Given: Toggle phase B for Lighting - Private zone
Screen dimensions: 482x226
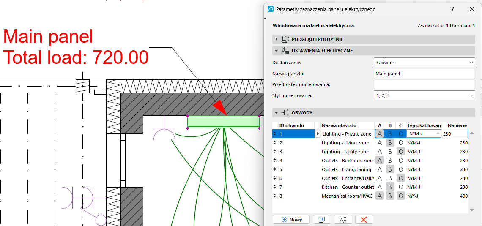Looking at the screenshot, I should 390,134.
